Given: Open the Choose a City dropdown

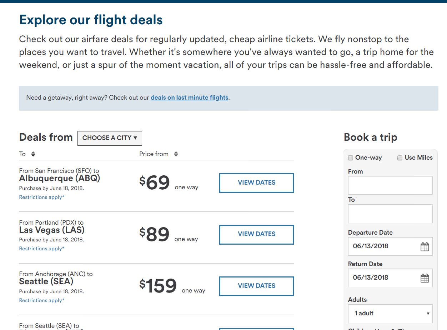Looking at the screenshot, I should point(110,138).
